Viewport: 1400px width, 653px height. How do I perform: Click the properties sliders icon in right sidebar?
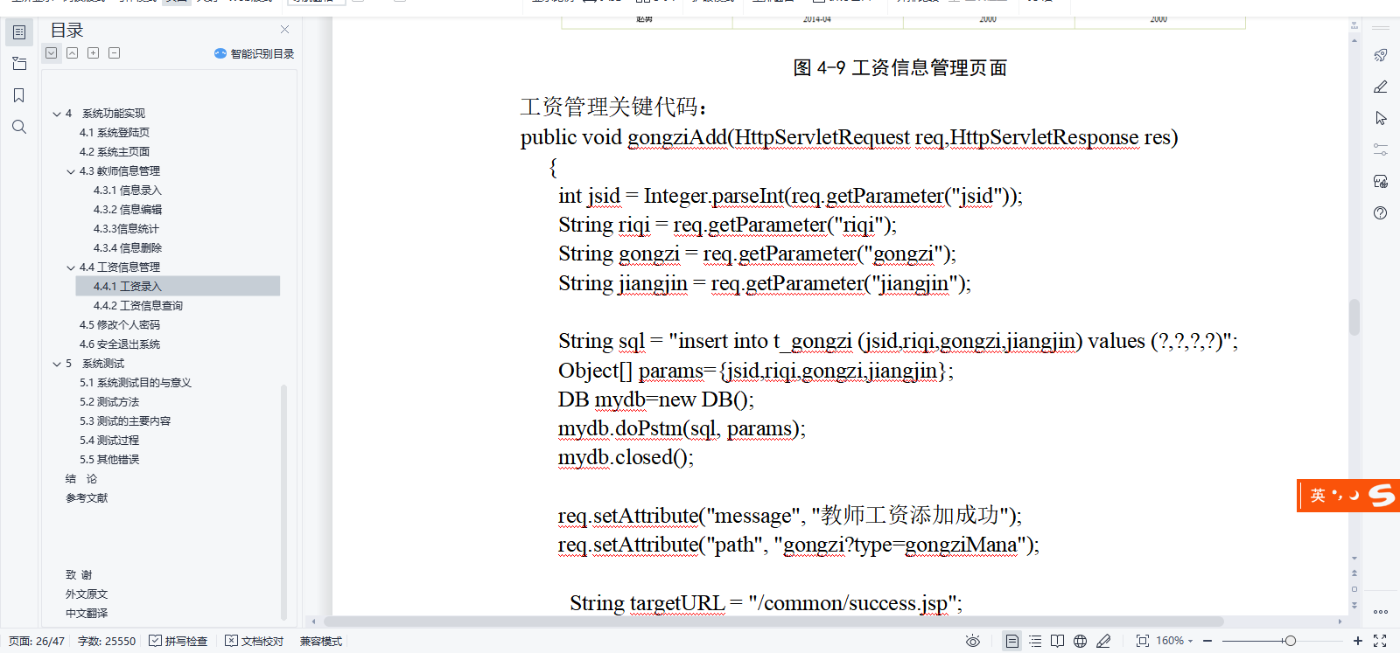point(1381,149)
